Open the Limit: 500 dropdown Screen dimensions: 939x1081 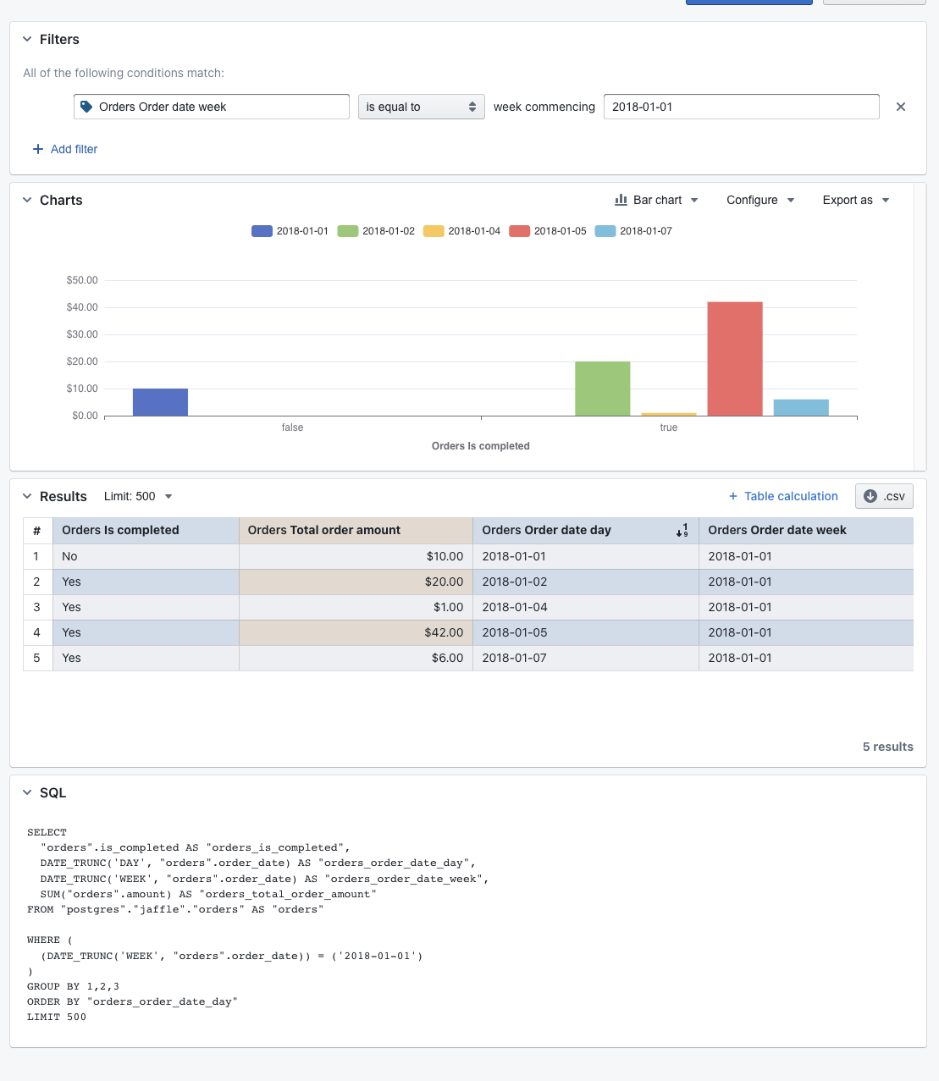(138, 496)
